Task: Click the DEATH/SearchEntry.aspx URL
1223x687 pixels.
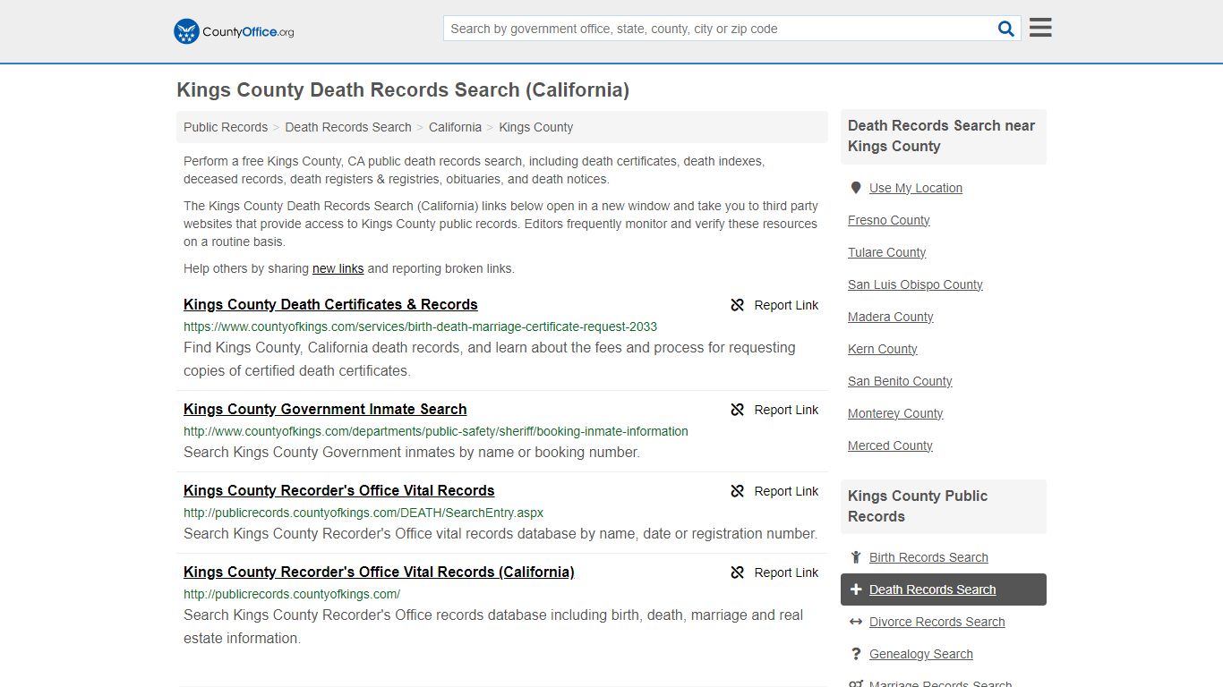Action: [363, 513]
